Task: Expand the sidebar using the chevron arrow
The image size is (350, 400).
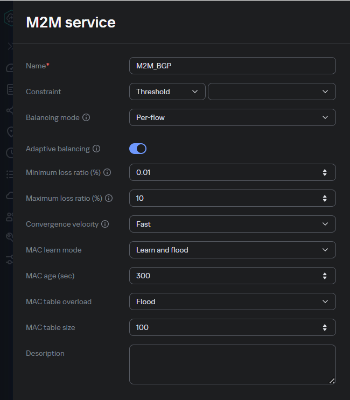Action: pos(9,46)
